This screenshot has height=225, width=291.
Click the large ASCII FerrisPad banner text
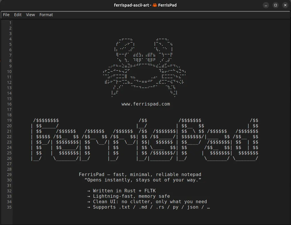click(145, 139)
